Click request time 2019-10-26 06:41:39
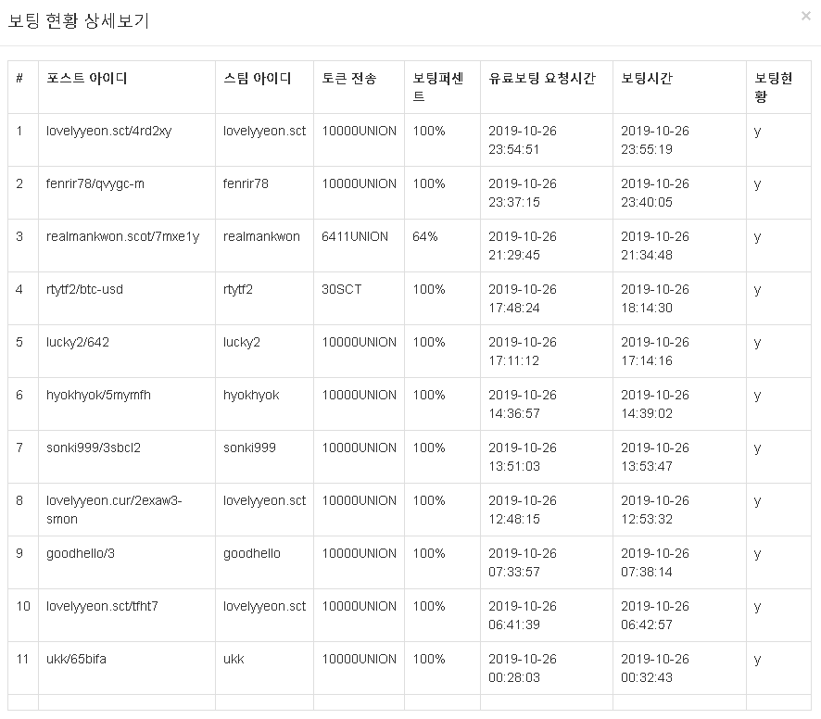This screenshot has height=719, width=821. (523, 616)
